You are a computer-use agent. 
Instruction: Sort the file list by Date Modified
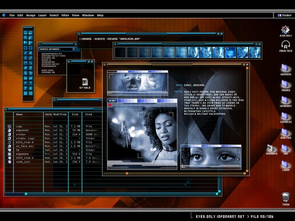coord(56,114)
